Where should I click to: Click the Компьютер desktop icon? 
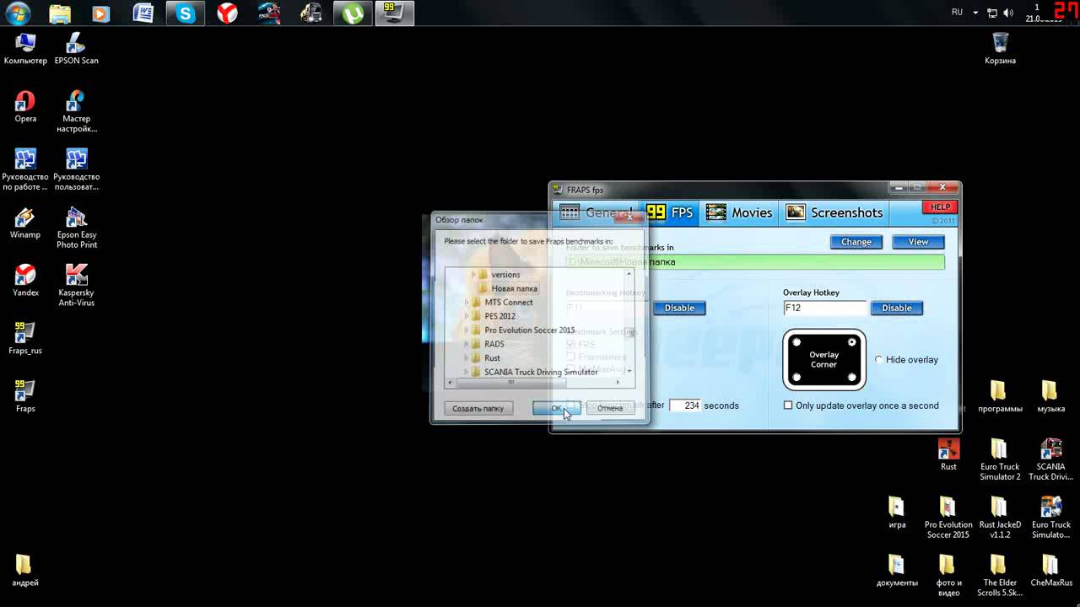(x=25, y=49)
